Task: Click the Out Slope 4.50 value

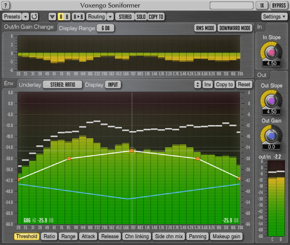Action: coord(271,112)
